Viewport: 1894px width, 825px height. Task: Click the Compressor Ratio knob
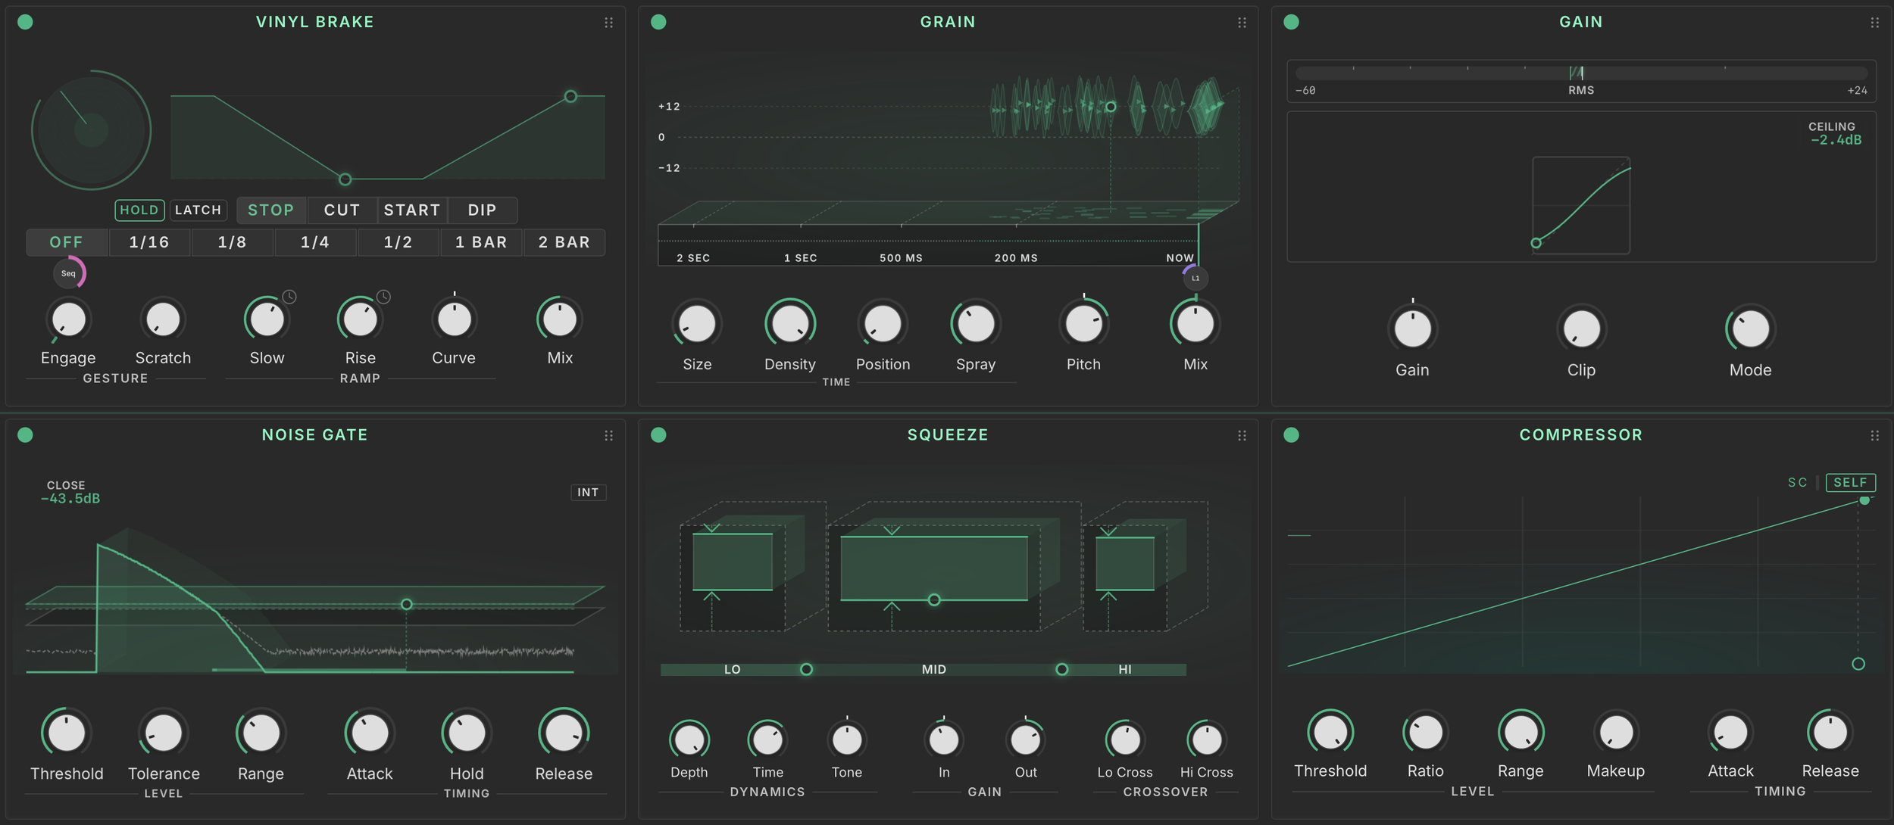pyautogui.click(x=1426, y=732)
